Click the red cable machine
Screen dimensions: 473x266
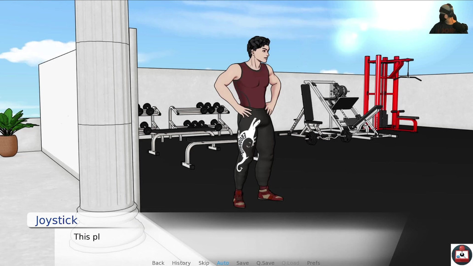click(x=388, y=92)
